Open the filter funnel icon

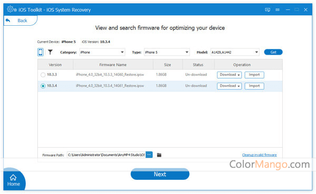[x=50, y=52]
